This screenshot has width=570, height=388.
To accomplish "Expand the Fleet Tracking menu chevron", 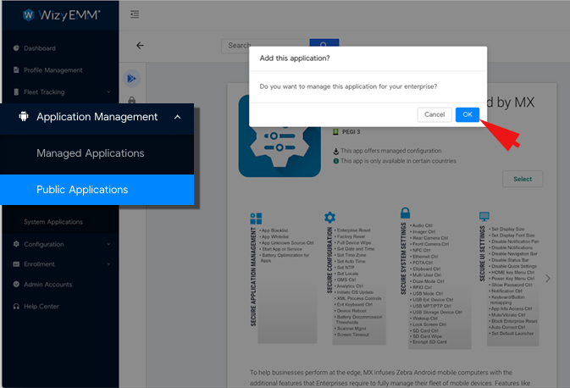I will click(108, 91).
